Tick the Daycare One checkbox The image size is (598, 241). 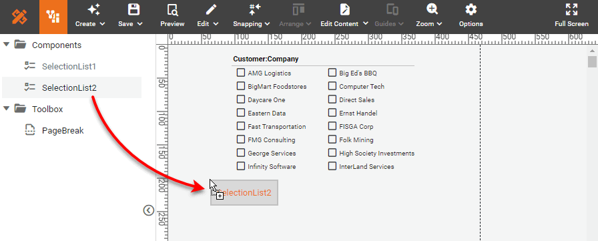(x=241, y=99)
